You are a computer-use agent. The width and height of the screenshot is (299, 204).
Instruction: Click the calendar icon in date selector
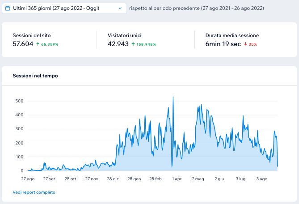[8, 8]
